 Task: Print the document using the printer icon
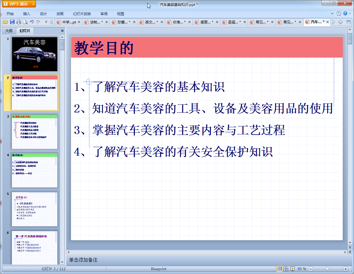tap(19, 22)
